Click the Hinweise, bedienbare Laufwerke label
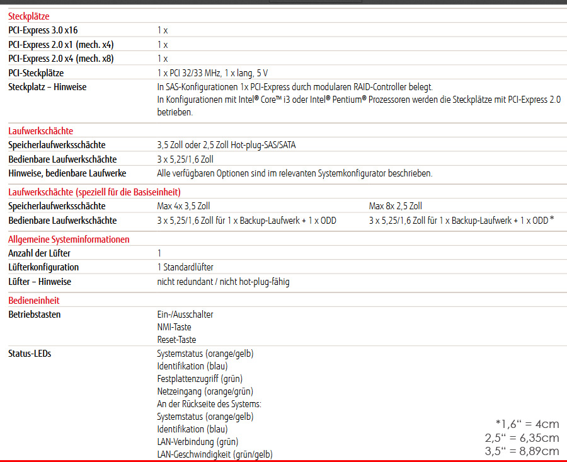This screenshot has height=462, width=567. (67, 173)
